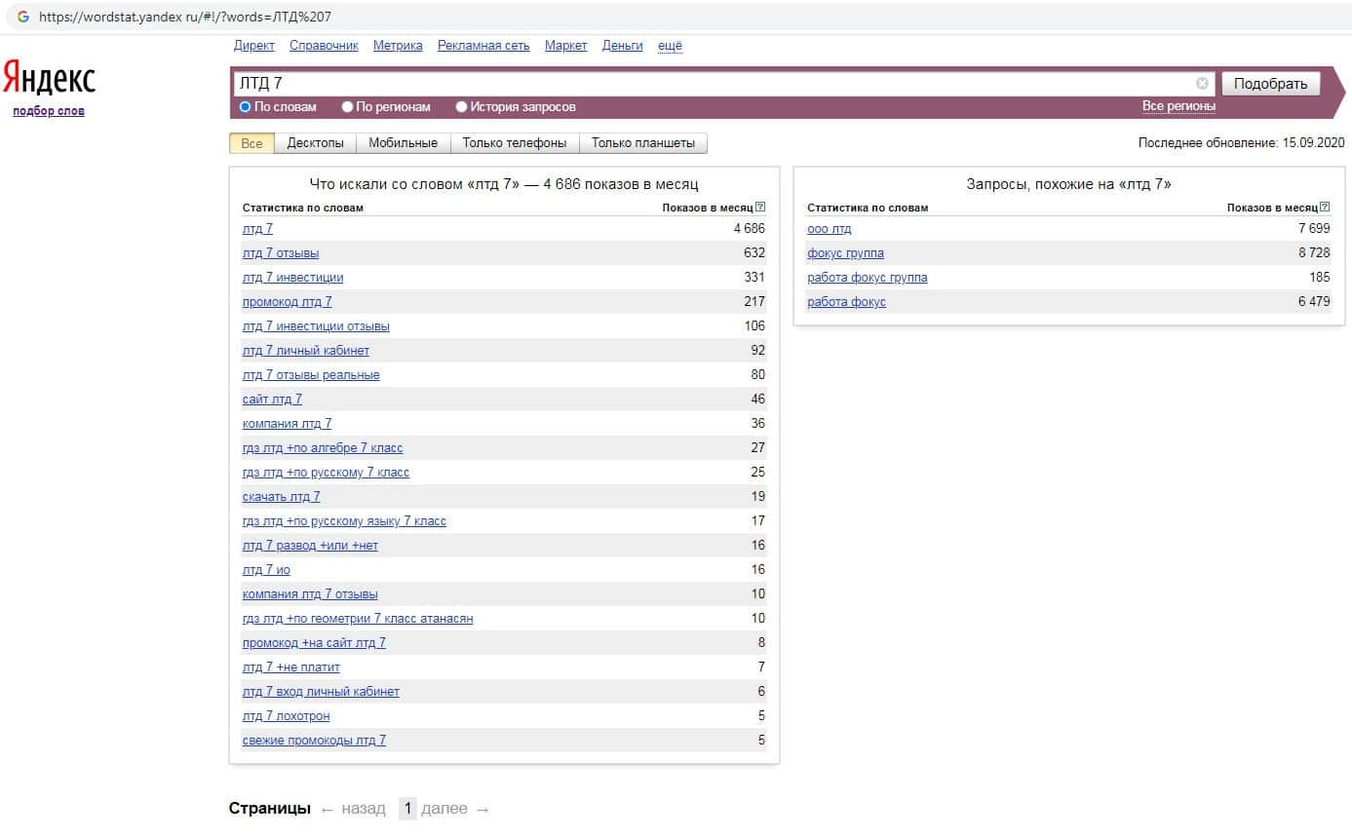The height and width of the screenshot is (839, 1352).
Task: Click the Яндекс logo
Action: (x=49, y=78)
